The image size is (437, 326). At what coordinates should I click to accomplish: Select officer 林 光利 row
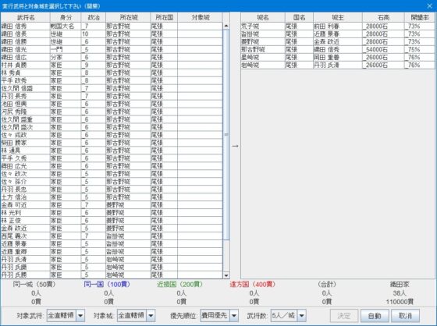click(x=112, y=213)
